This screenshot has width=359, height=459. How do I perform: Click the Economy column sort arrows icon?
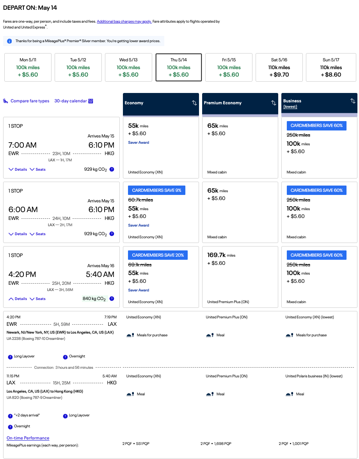coord(194,103)
